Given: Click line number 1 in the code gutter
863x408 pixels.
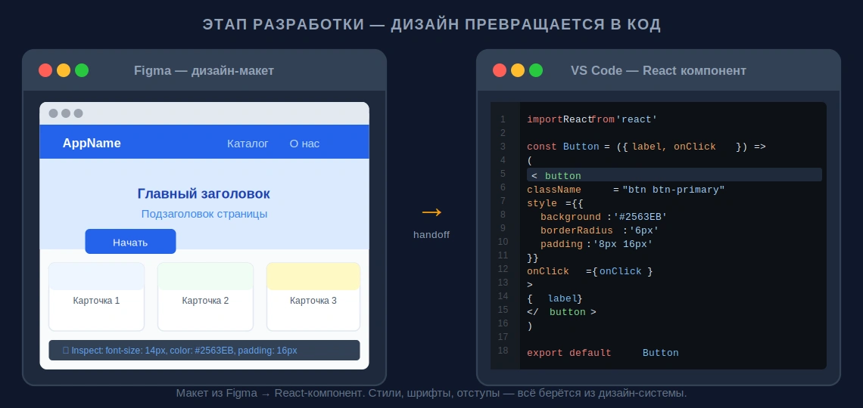Looking at the screenshot, I should click(503, 119).
